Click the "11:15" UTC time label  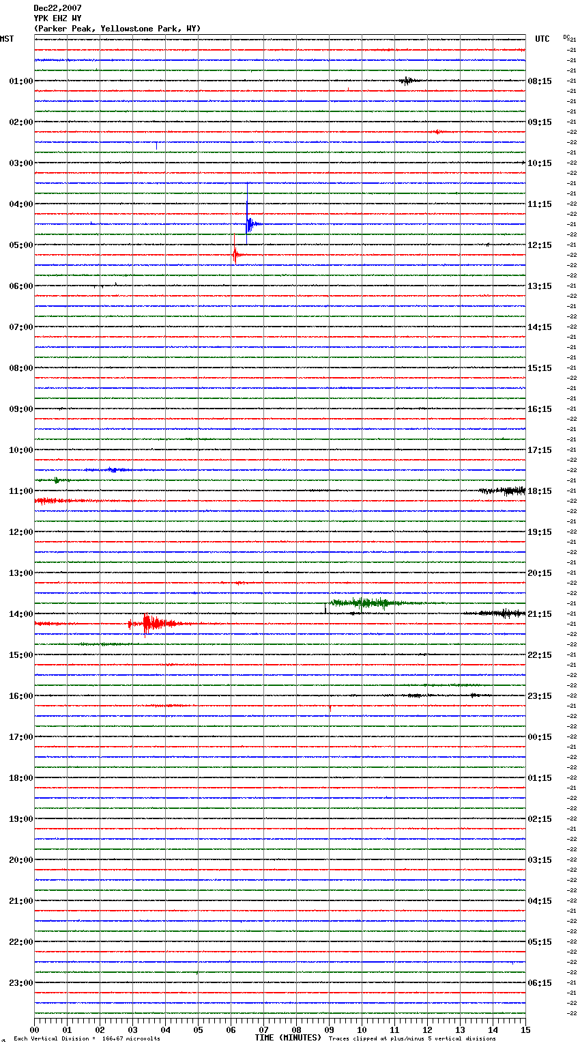pyautogui.click(x=540, y=204)
